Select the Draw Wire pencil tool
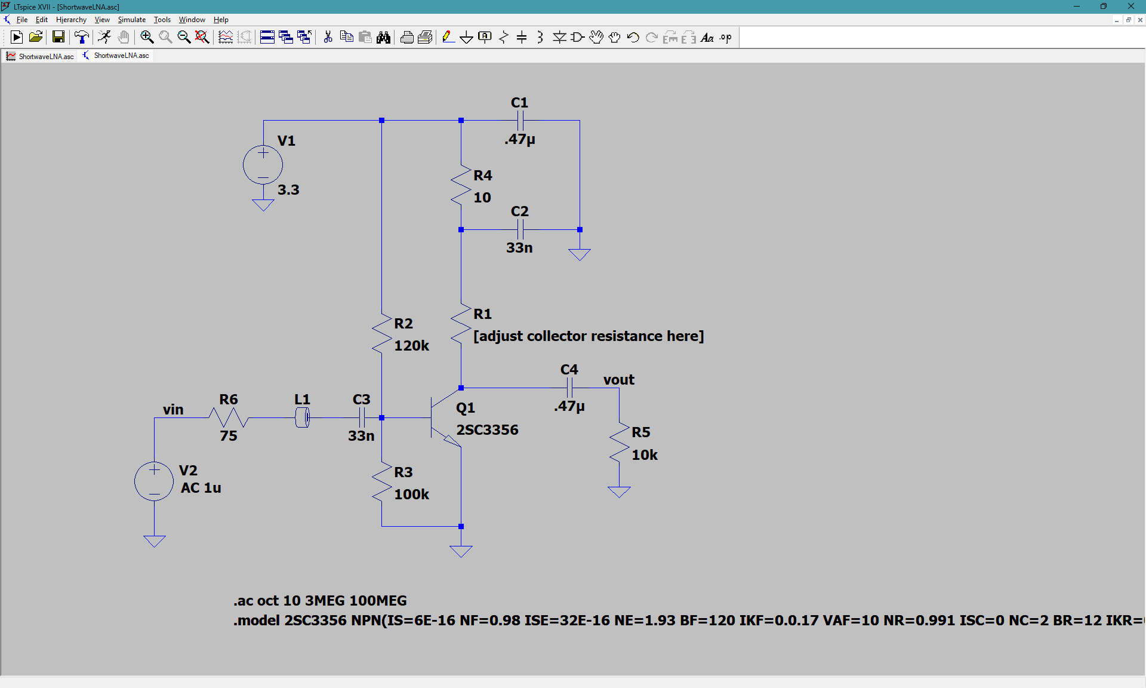The width and height of the screenshot is (1146, 688). (x=448, y=38)
